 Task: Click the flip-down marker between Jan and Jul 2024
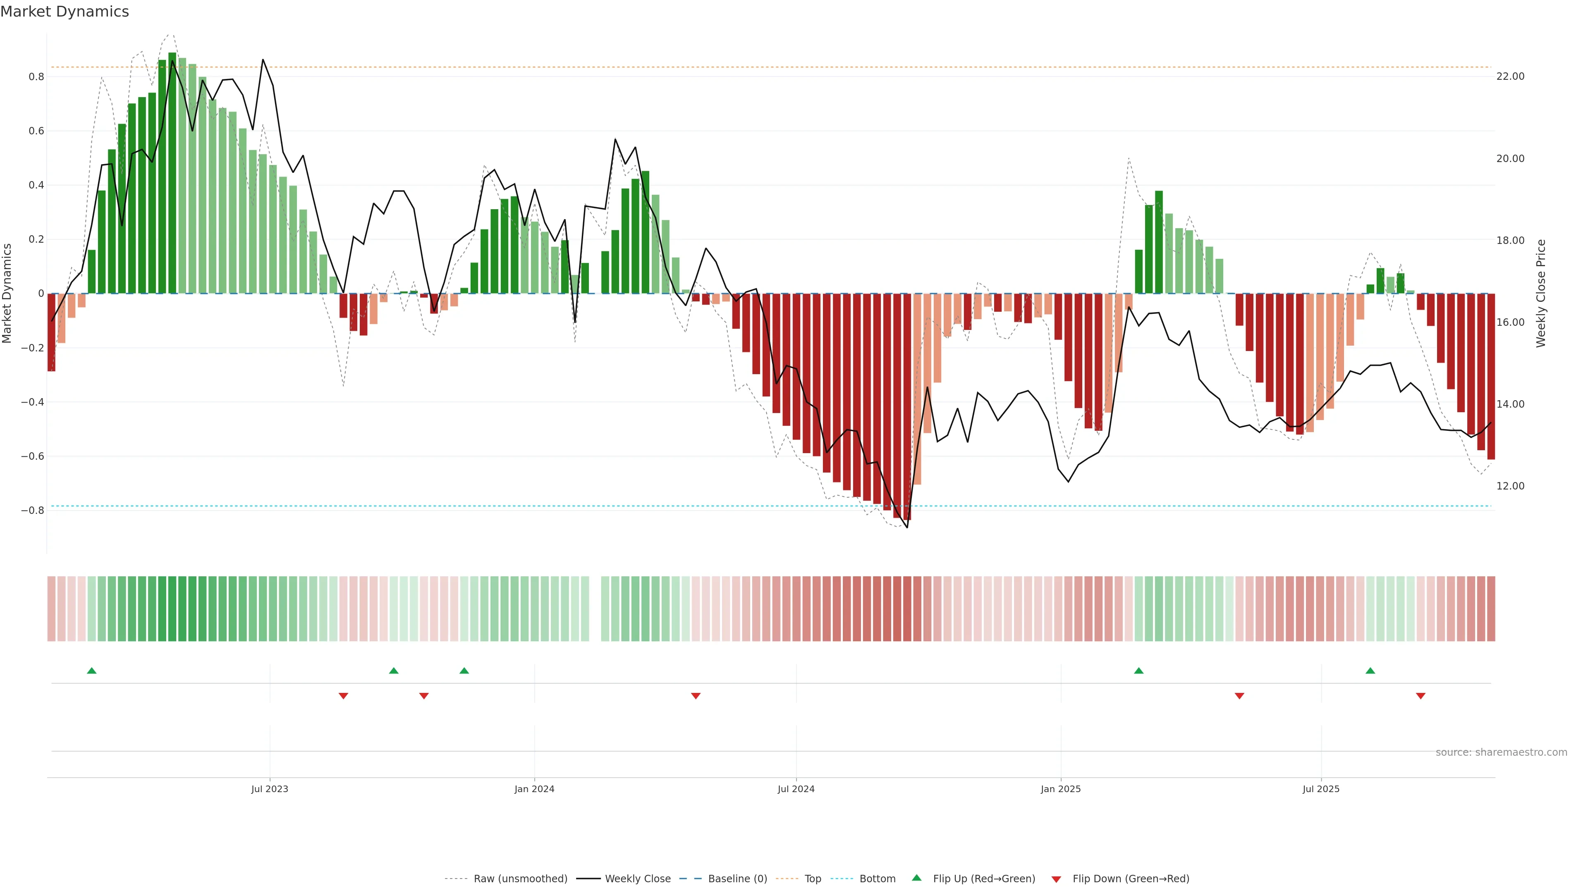(696, 696)
